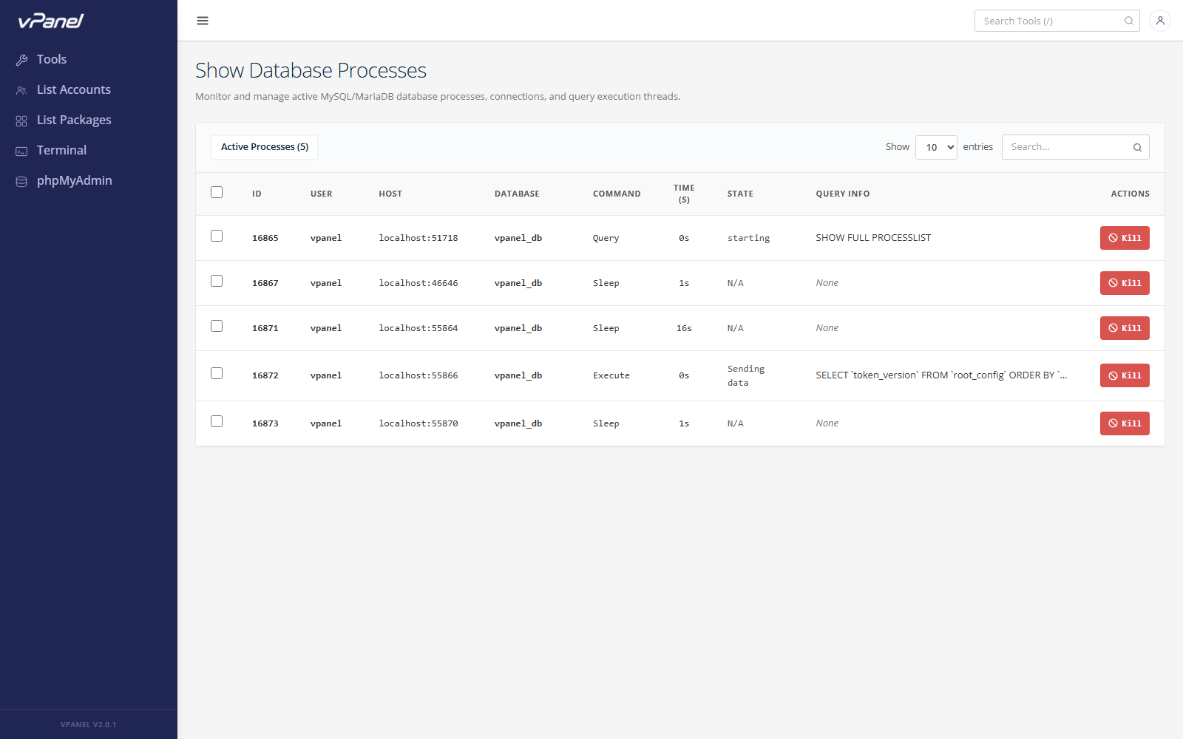
Task: Sort by the COMMAND column header
Action: pos(617,194)
